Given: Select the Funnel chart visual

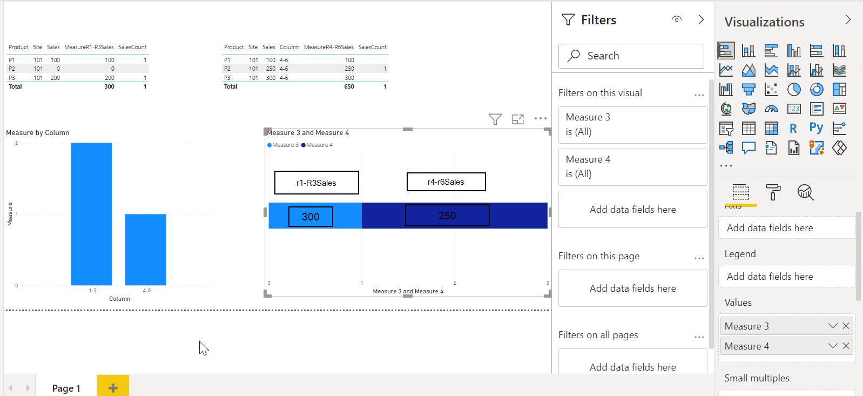Looking at the screenshot, I should [749, 89].
